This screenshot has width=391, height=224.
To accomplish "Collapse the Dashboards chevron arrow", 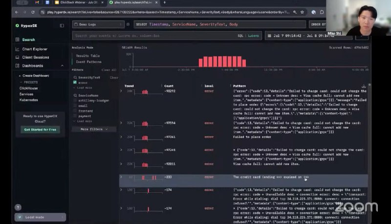I will coord(62,66).
